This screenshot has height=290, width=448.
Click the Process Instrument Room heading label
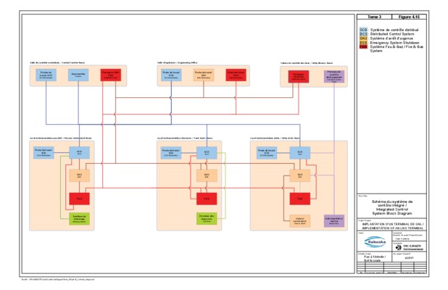click(61, 138)
